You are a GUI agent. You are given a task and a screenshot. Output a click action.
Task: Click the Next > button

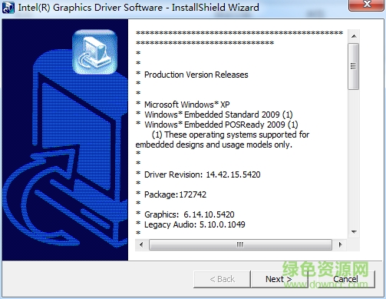click(279, 279)
